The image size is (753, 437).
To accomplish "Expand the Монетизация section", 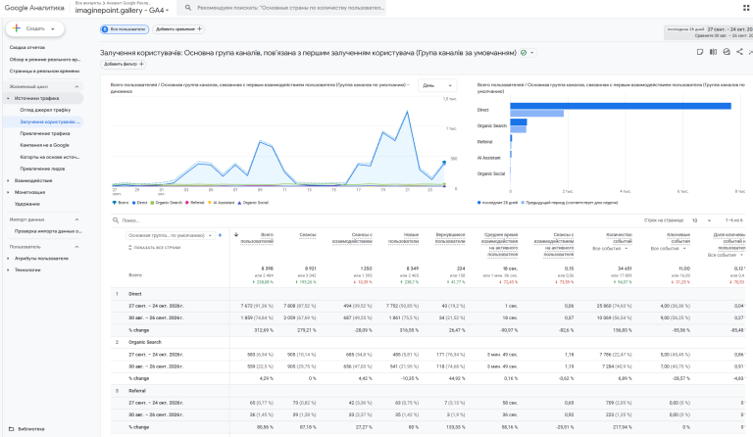I will tap(8, 192).
